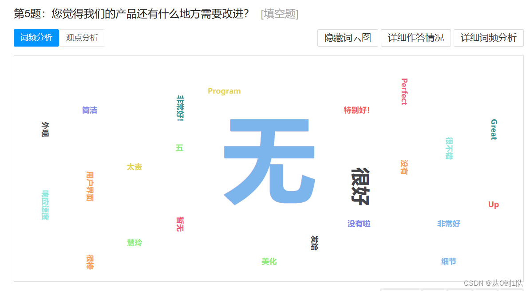Open 详细作答情况 details
Image resolution: width=530 pixels, height=291 pixels.
click(x=416, y=38)
